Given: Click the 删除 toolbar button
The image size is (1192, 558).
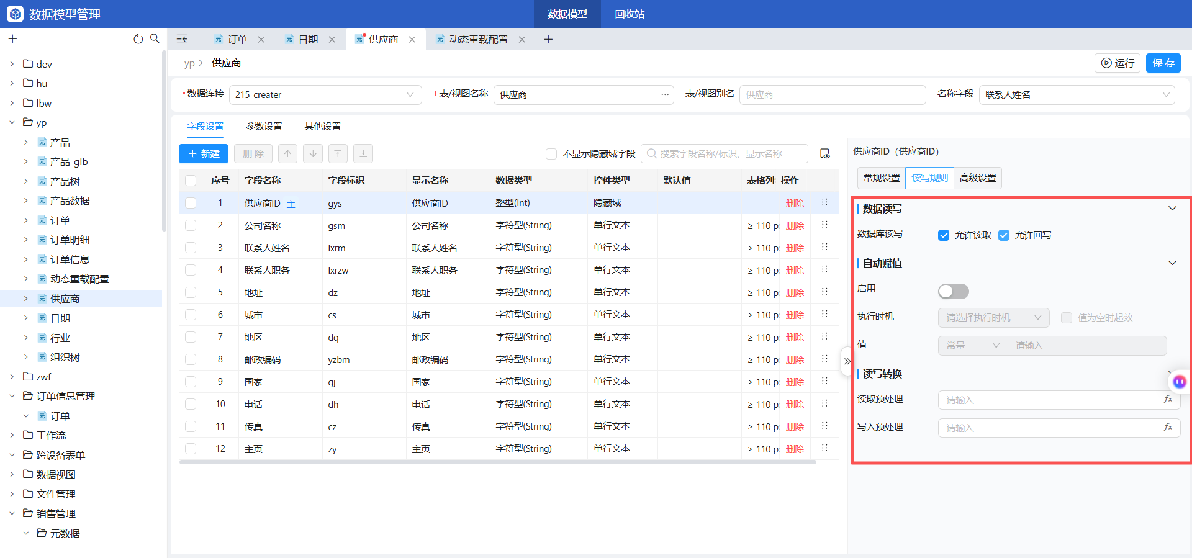Looking at the screenshot, I should tap(253, 153).
